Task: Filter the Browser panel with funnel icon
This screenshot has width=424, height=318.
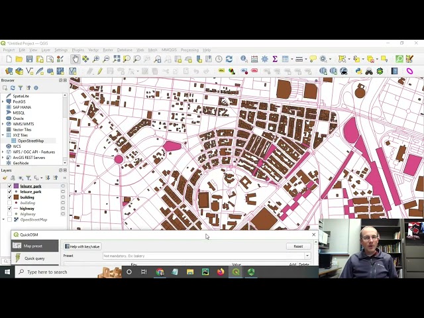Action: (x=21, y=88)
